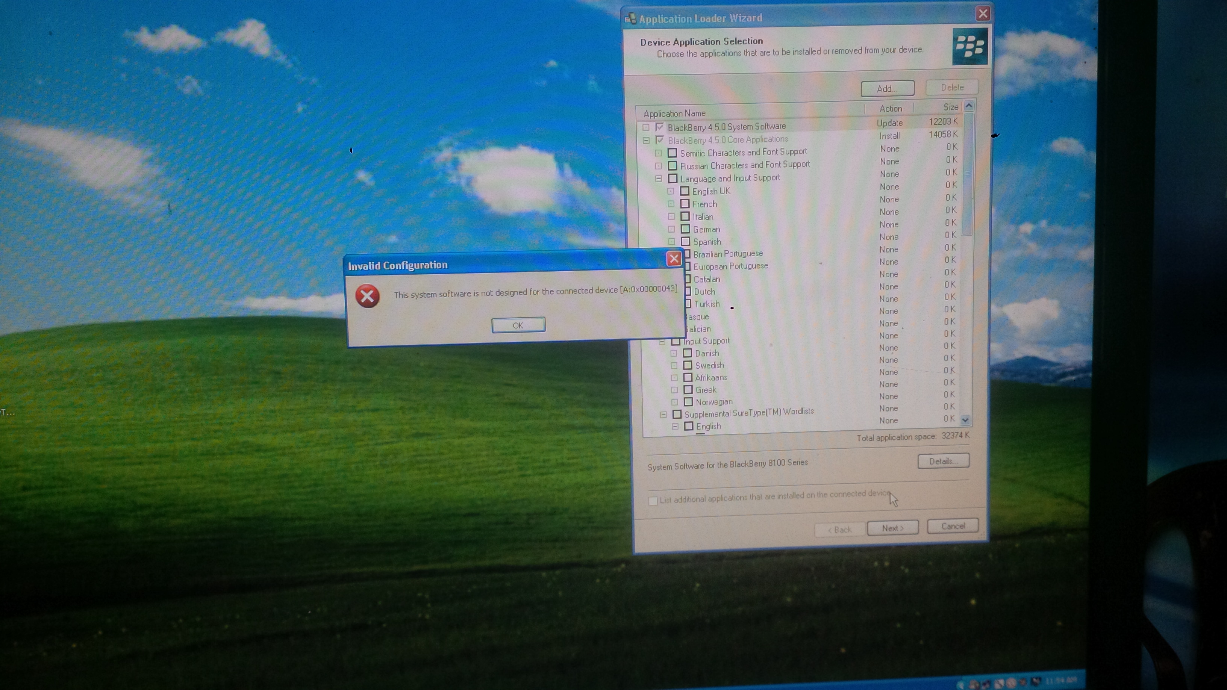Toggle List additional applications installed checkbox
The image size is (1227, 690).
(x=653, y=501)
